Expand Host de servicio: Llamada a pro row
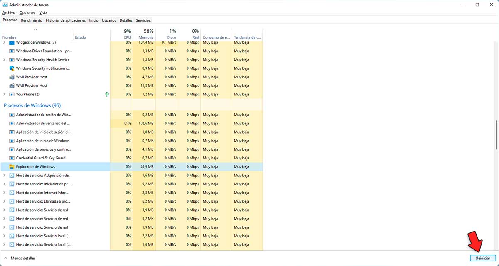499x266 pixels. pos(4,201)
